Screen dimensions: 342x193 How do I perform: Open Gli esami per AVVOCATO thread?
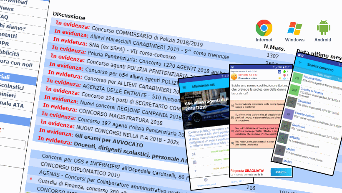pos(109,140)
